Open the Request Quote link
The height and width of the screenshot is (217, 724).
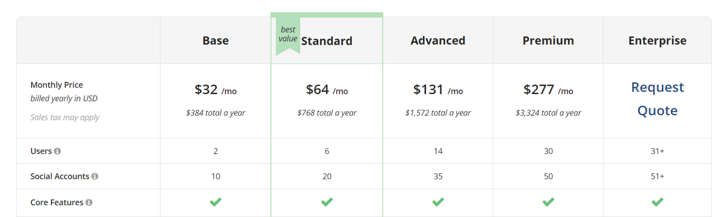point(658,99)
